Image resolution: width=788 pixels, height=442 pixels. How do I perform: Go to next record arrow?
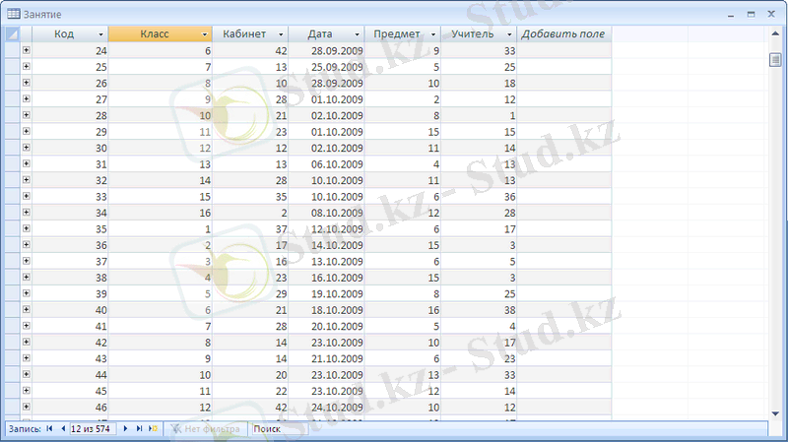click(125, 428)
